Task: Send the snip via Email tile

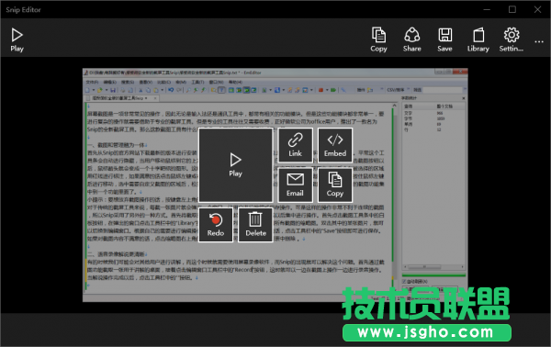Action: (x=295, y=185)
